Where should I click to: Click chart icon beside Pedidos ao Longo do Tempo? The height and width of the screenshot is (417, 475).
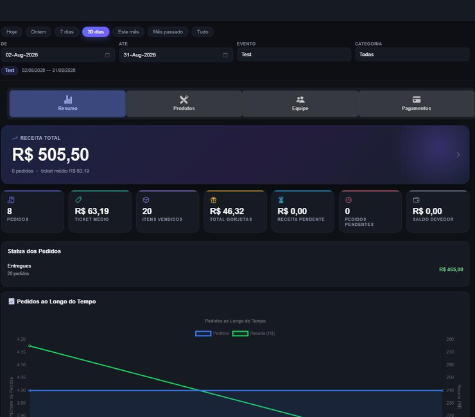(x=12, y=302)
